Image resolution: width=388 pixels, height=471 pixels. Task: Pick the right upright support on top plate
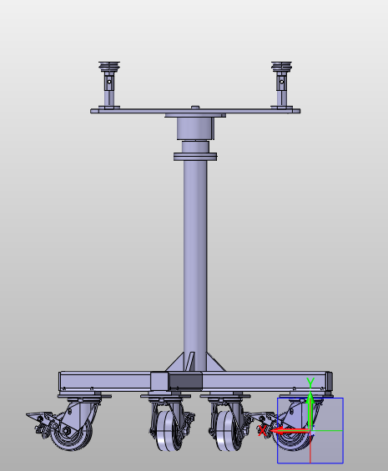281,85
